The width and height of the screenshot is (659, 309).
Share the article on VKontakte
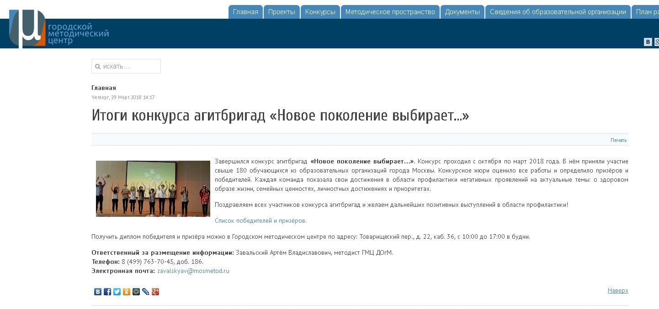pyautogui.click(x=98, y=292)
